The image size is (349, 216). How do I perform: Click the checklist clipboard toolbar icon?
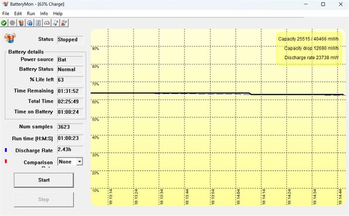point(38,23)
